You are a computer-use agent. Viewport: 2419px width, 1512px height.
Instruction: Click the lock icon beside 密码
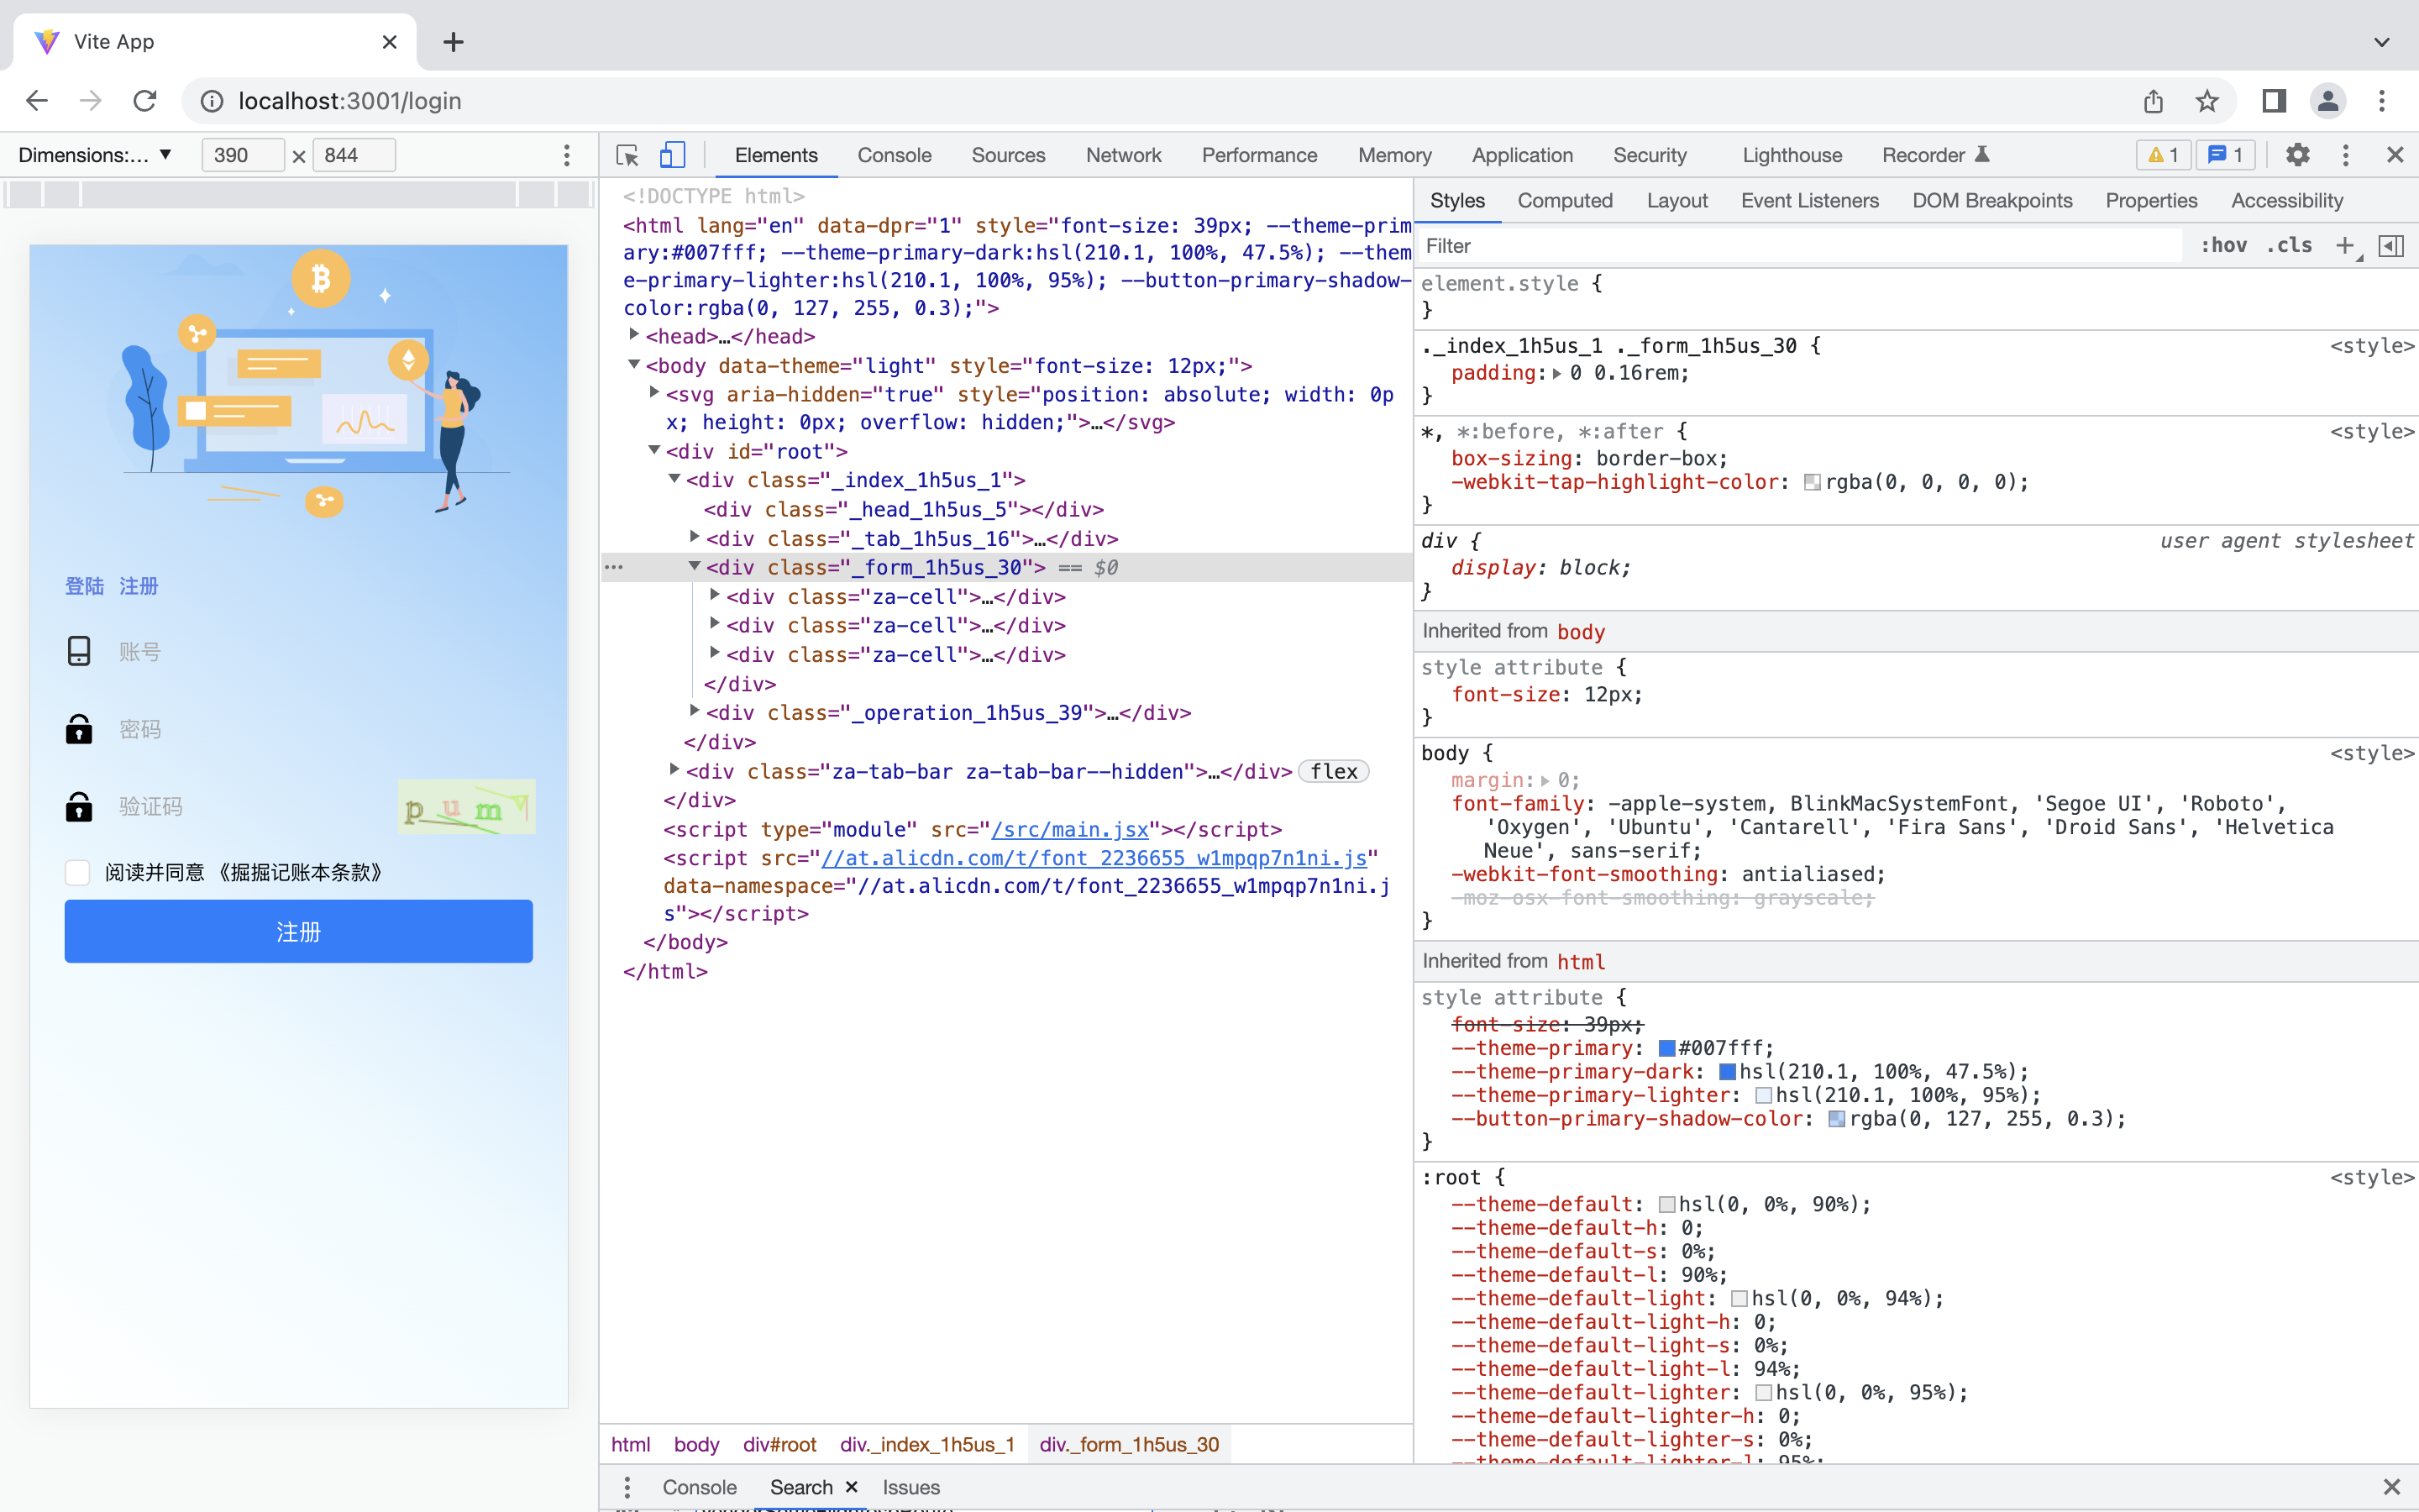[x=79, y=729]
